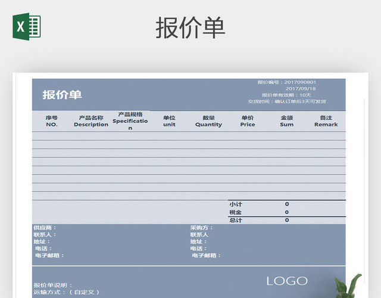The width and height of the screenshot is (381, 298).
Task: Click the 供应商： supplier field label
Action: 45,228
